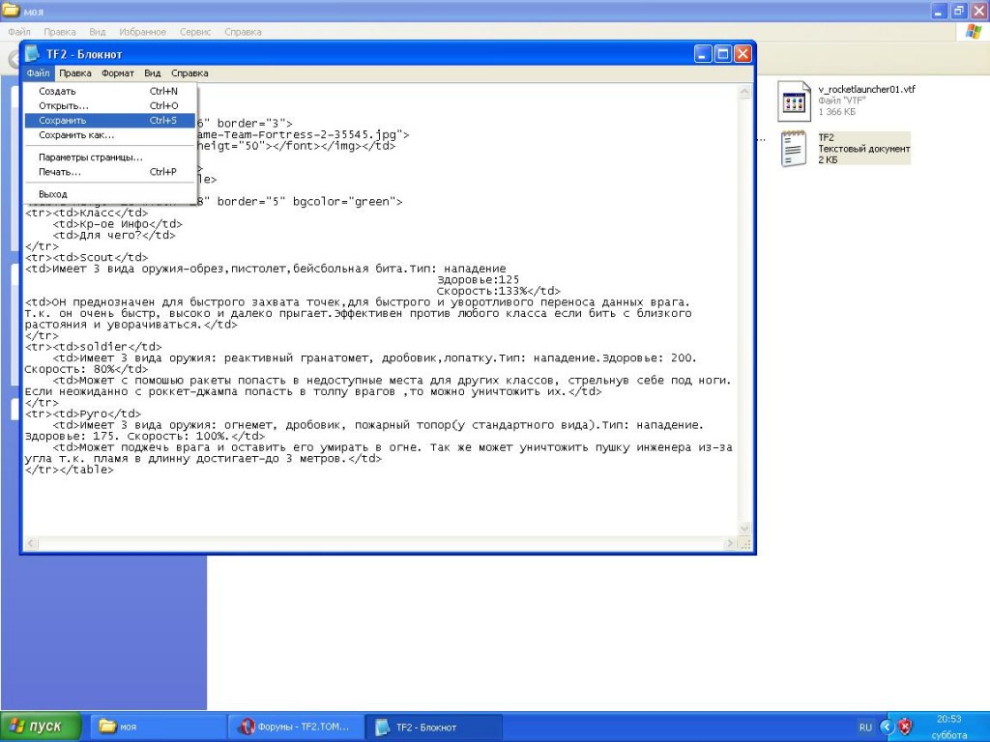Select Сохранить in the File menu
990x742 pixels.
coord(110,121)
